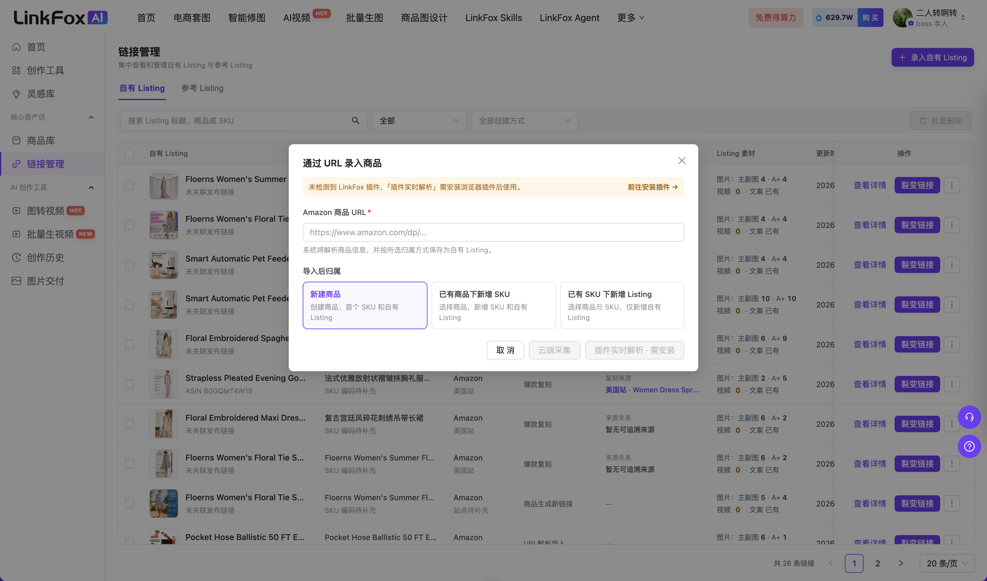Open the 全部 filter dropdown
Image resolution: width=987 pixels, height=581 pixels.
419,120
